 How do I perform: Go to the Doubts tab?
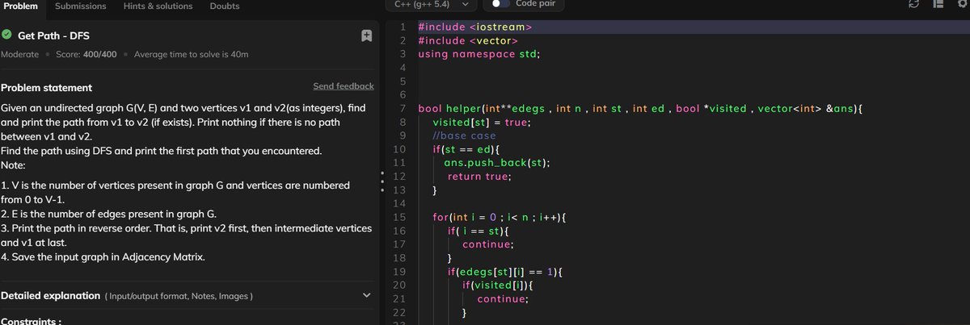224,6
